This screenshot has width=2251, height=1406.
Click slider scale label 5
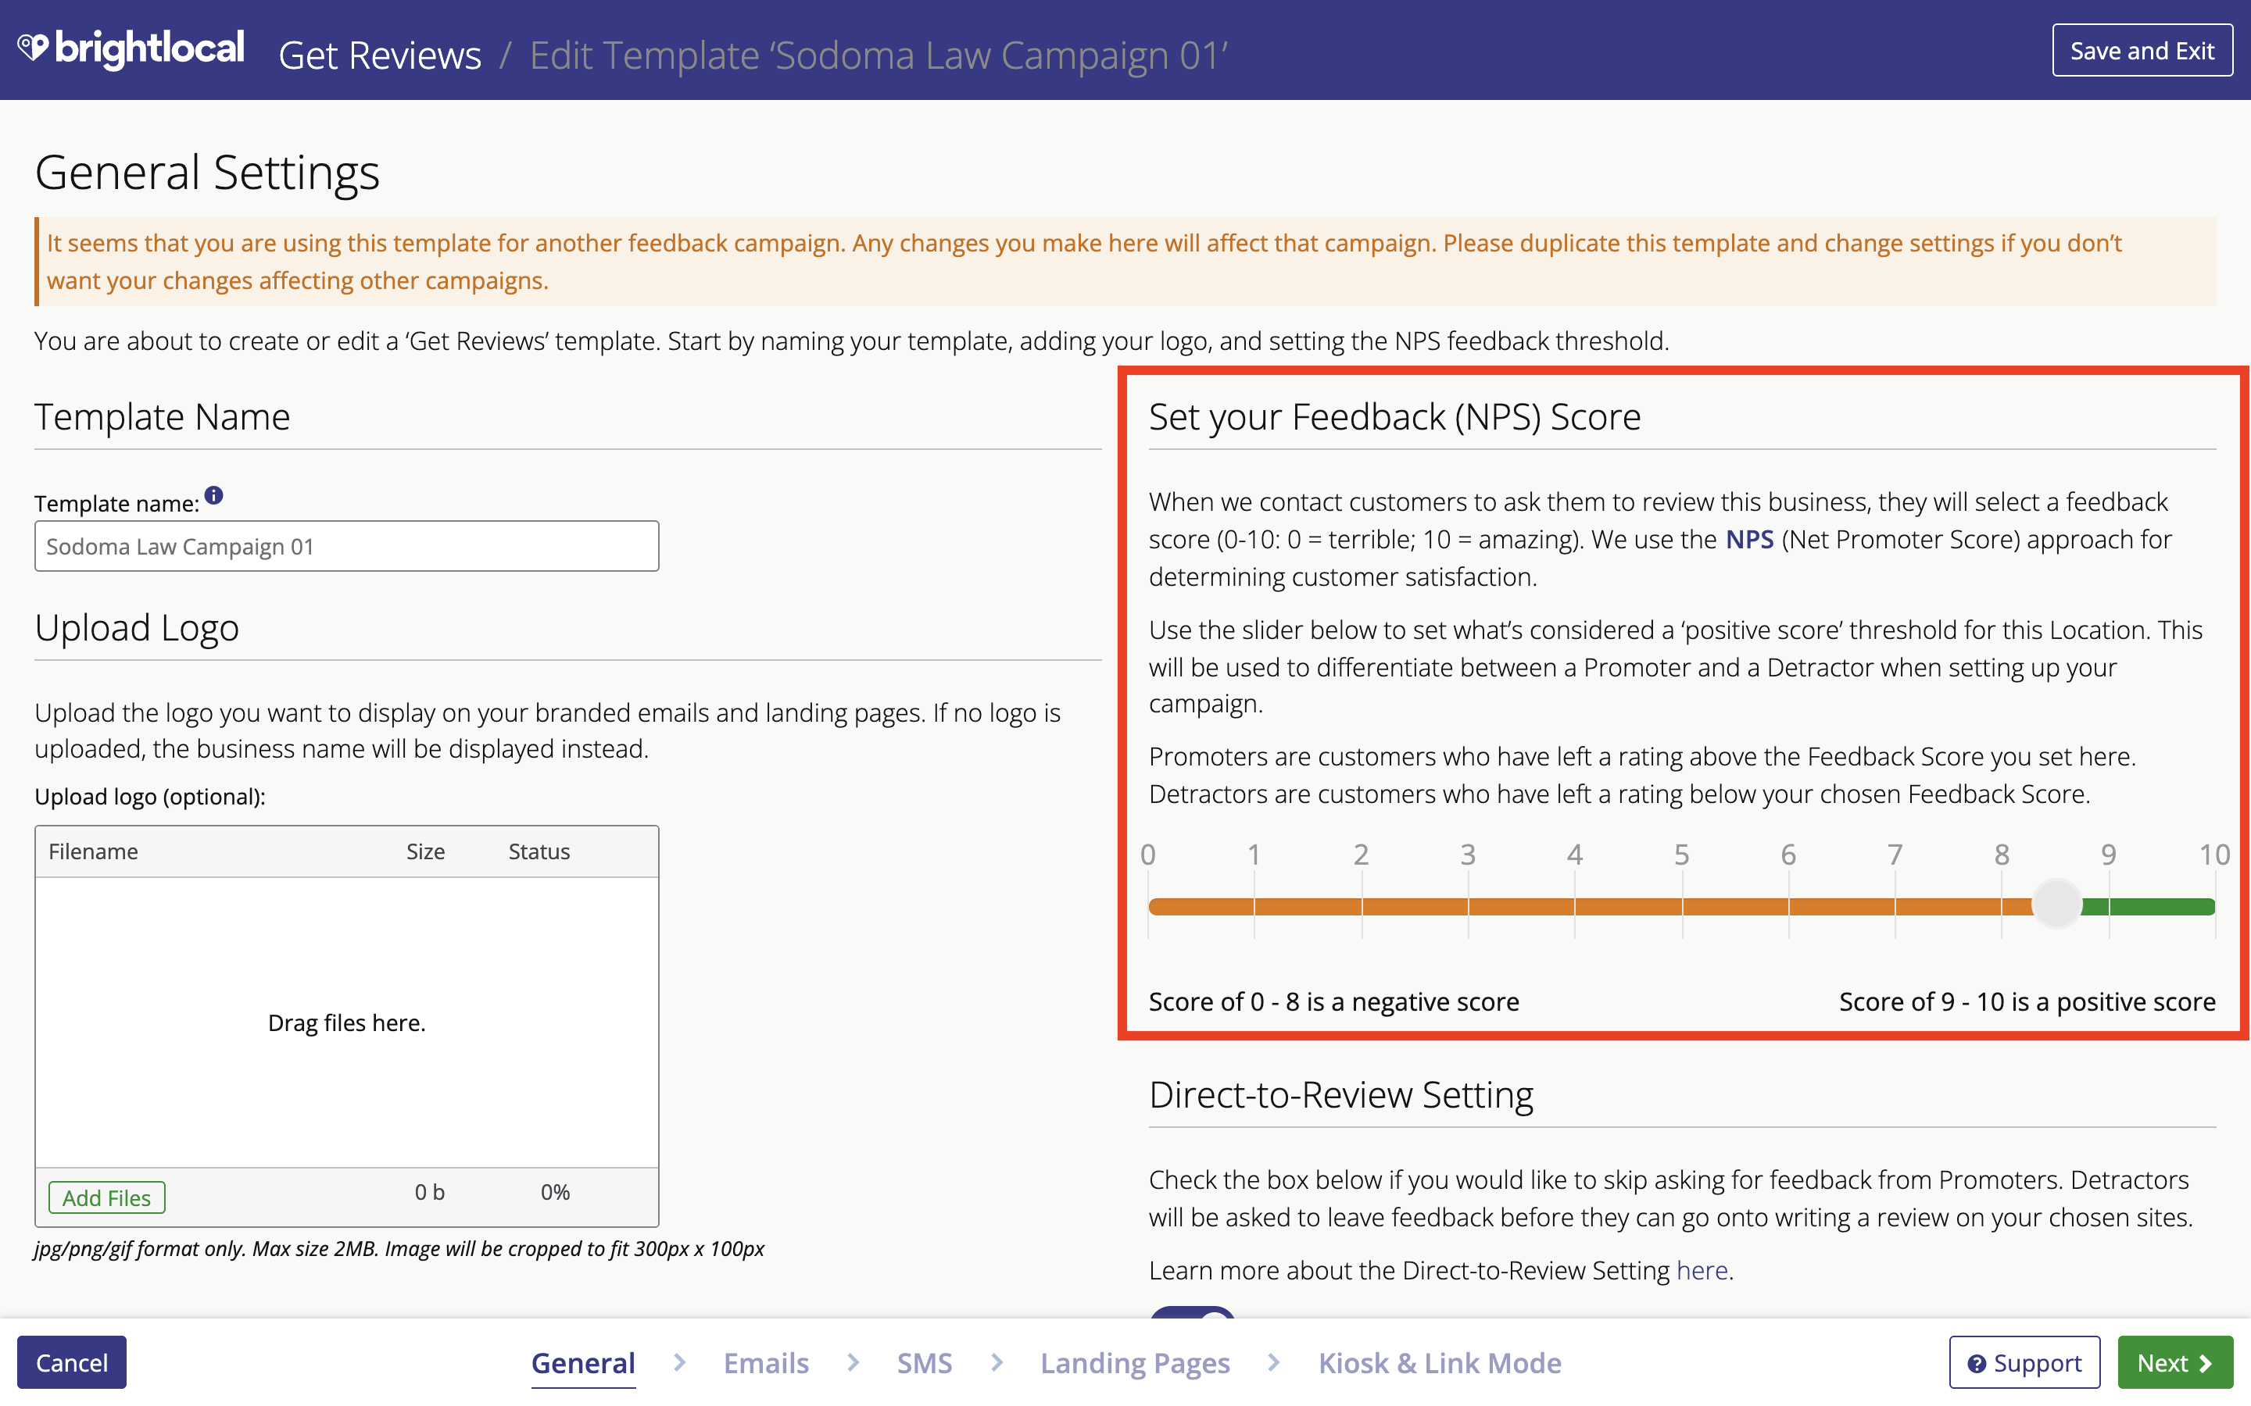pyautogui.click(x=1682, y=855)
